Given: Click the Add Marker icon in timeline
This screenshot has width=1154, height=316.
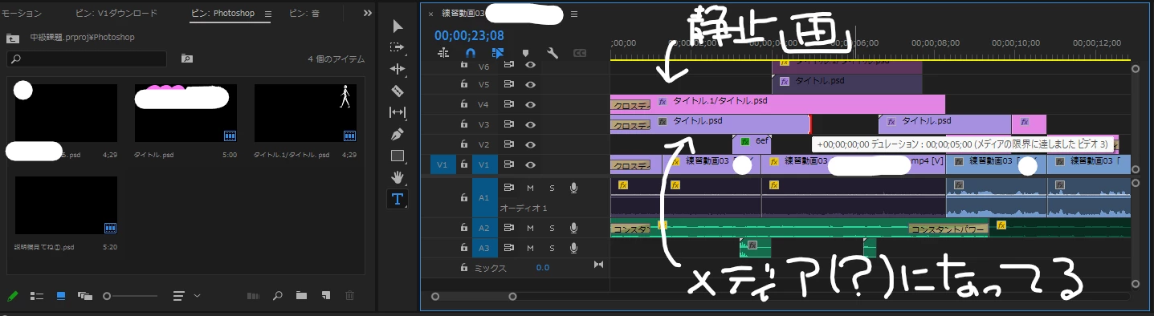Looking at the screenshot, I should click(x=525, y=53).
